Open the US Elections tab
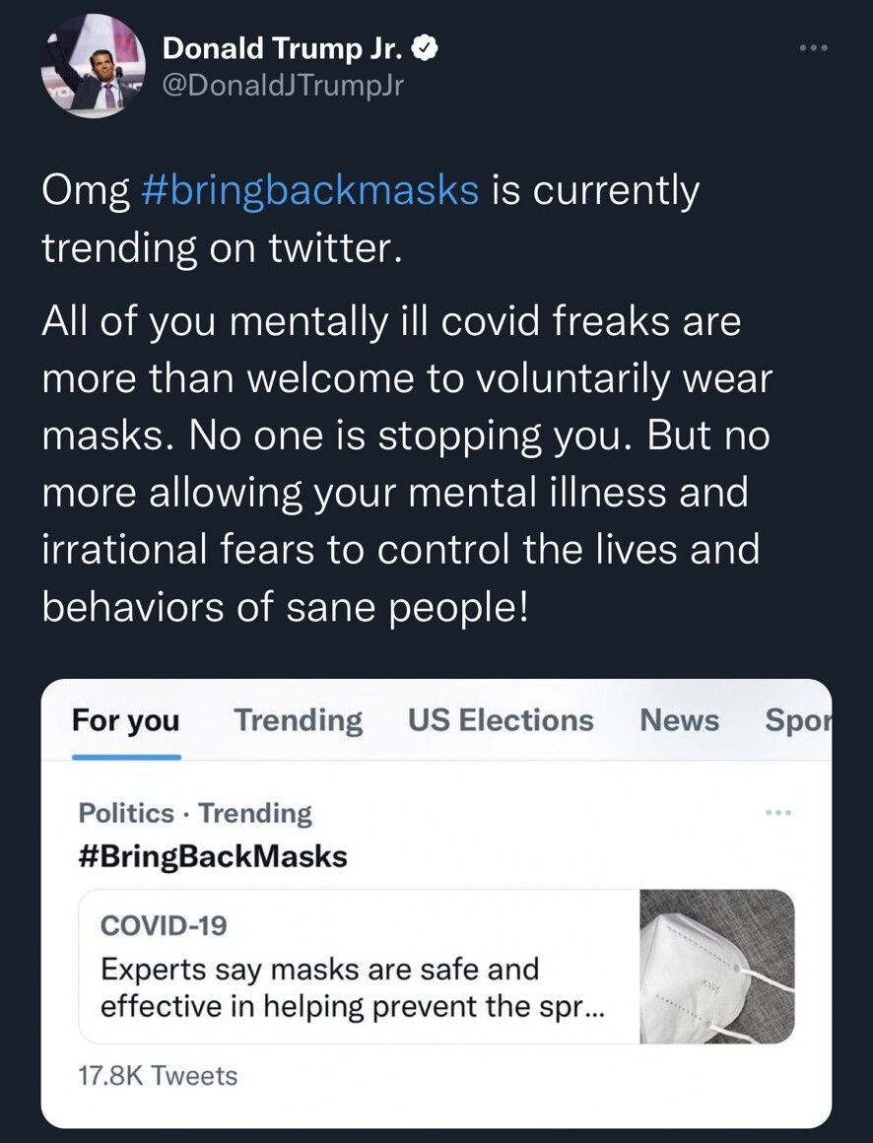Image resolution: width=873 pixels, height=1143 pixels. tap(501, 720)
